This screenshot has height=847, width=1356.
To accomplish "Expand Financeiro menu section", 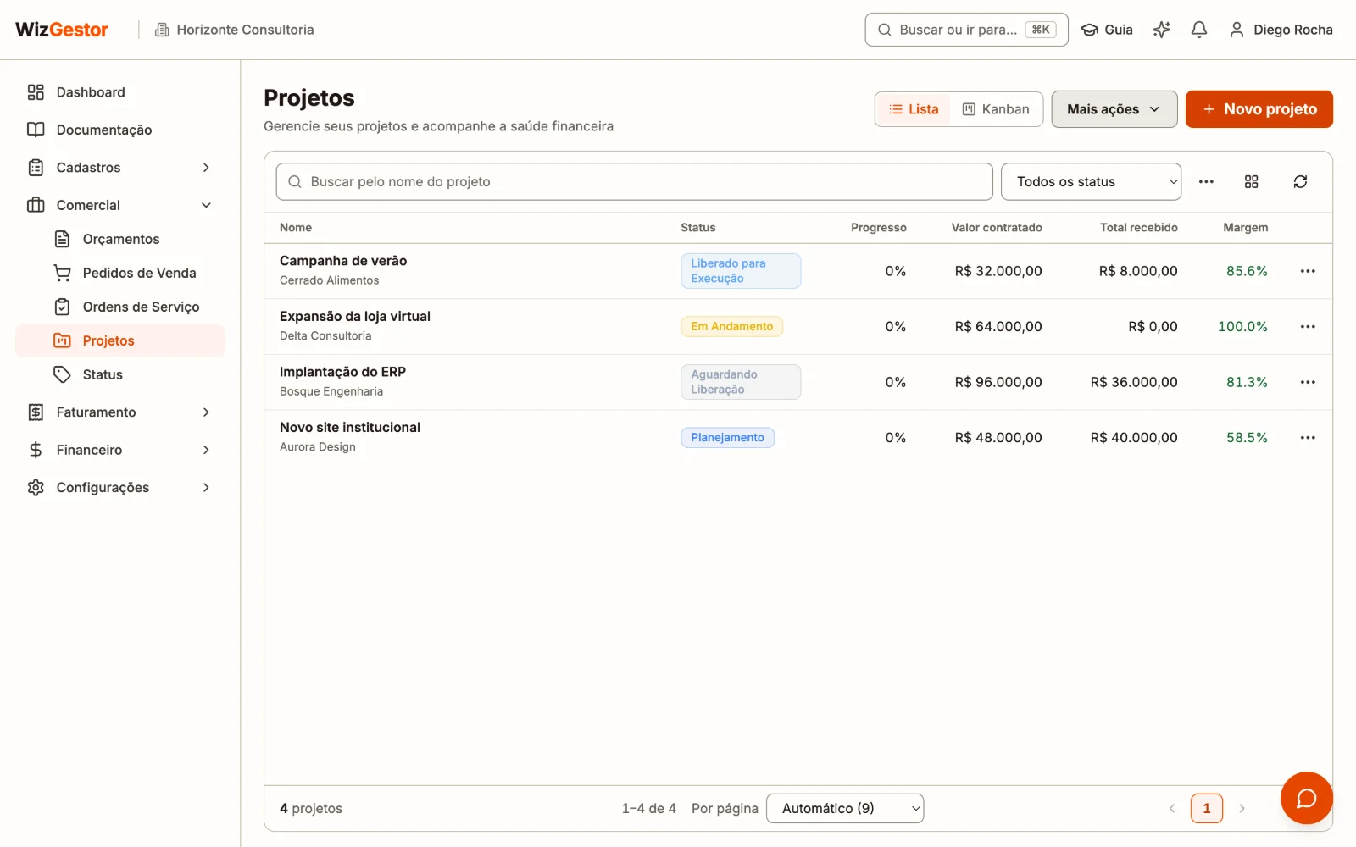I will 120,450.
